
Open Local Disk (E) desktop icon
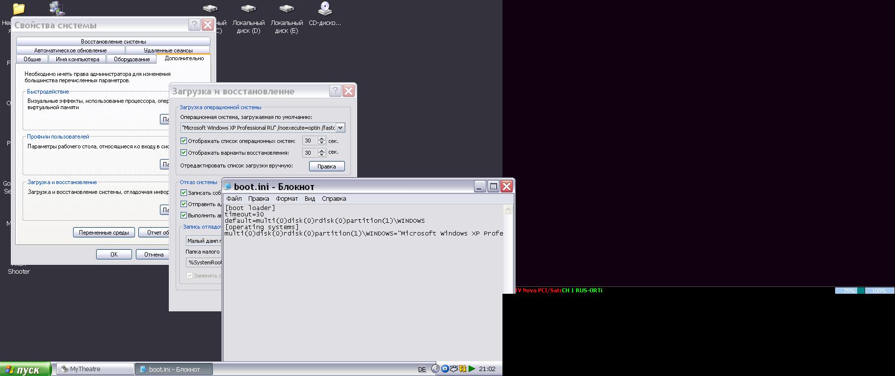[287, 19]
